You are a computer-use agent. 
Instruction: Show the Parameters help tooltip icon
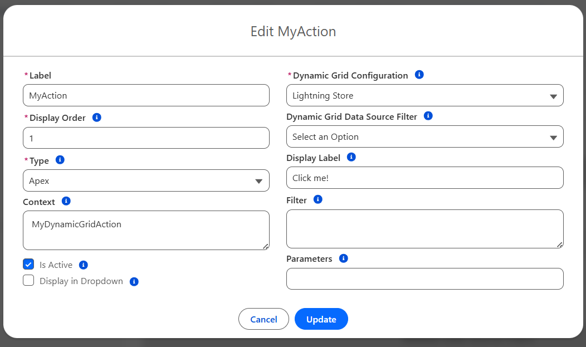(x=343, y=258)
